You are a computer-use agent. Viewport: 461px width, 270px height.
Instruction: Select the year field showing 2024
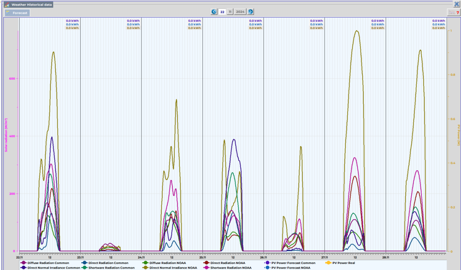(240, 12)
